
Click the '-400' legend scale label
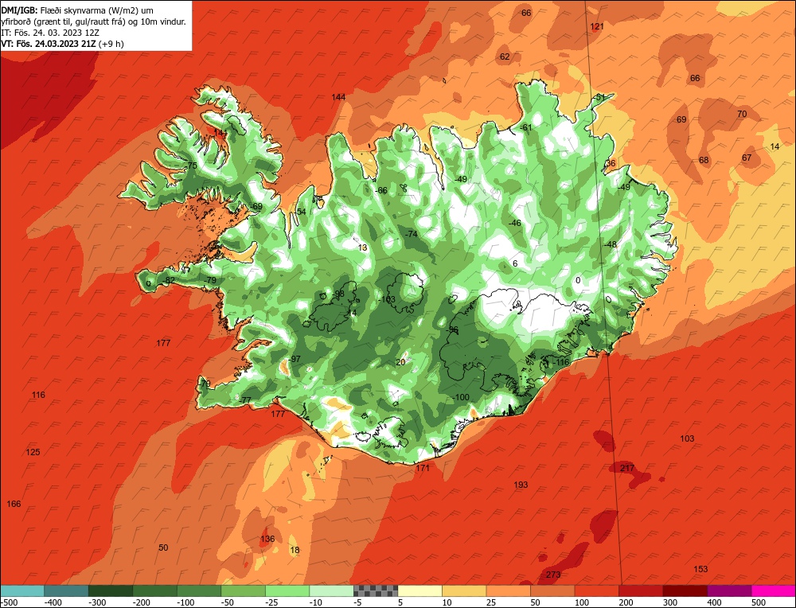pos(53,602)
